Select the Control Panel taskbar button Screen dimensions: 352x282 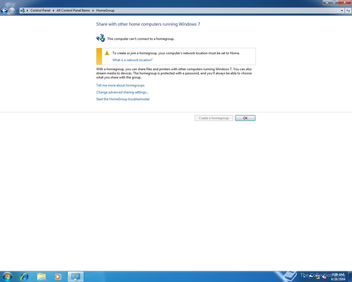(x=75, y=276)
